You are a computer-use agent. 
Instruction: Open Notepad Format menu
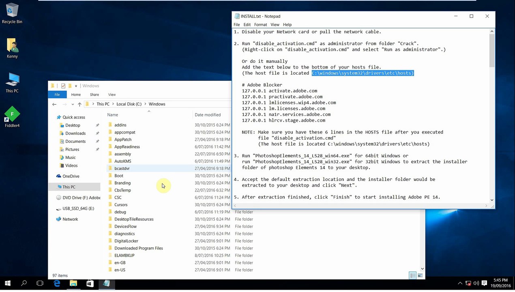[x=261, y=25]
